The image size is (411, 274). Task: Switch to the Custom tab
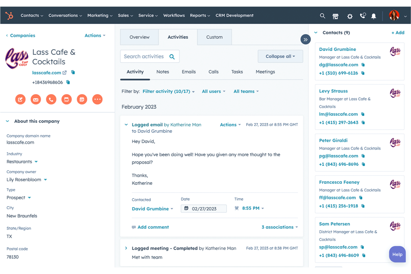point(214,37)
